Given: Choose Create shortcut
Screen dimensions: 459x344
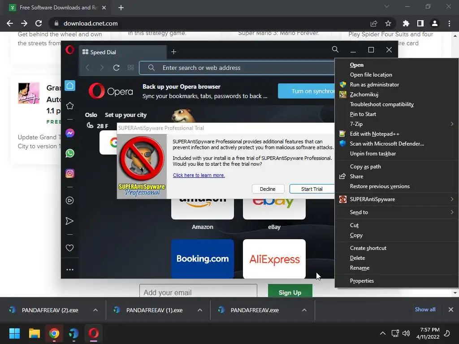Looking at the screenshot, I should (x=397, y=248).
